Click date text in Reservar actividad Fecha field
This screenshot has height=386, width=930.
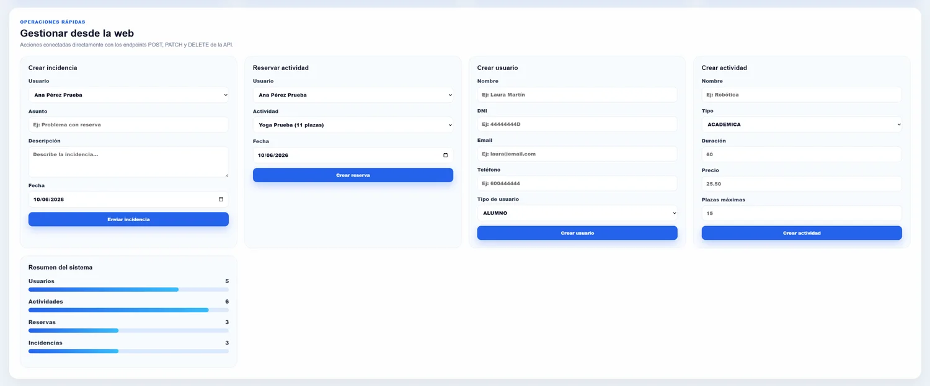click(273, 156)
